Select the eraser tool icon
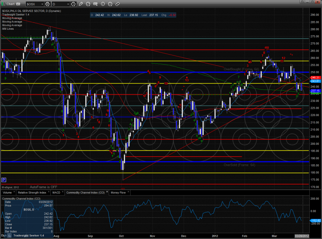 pyautogui.click(x=117, y=4)
